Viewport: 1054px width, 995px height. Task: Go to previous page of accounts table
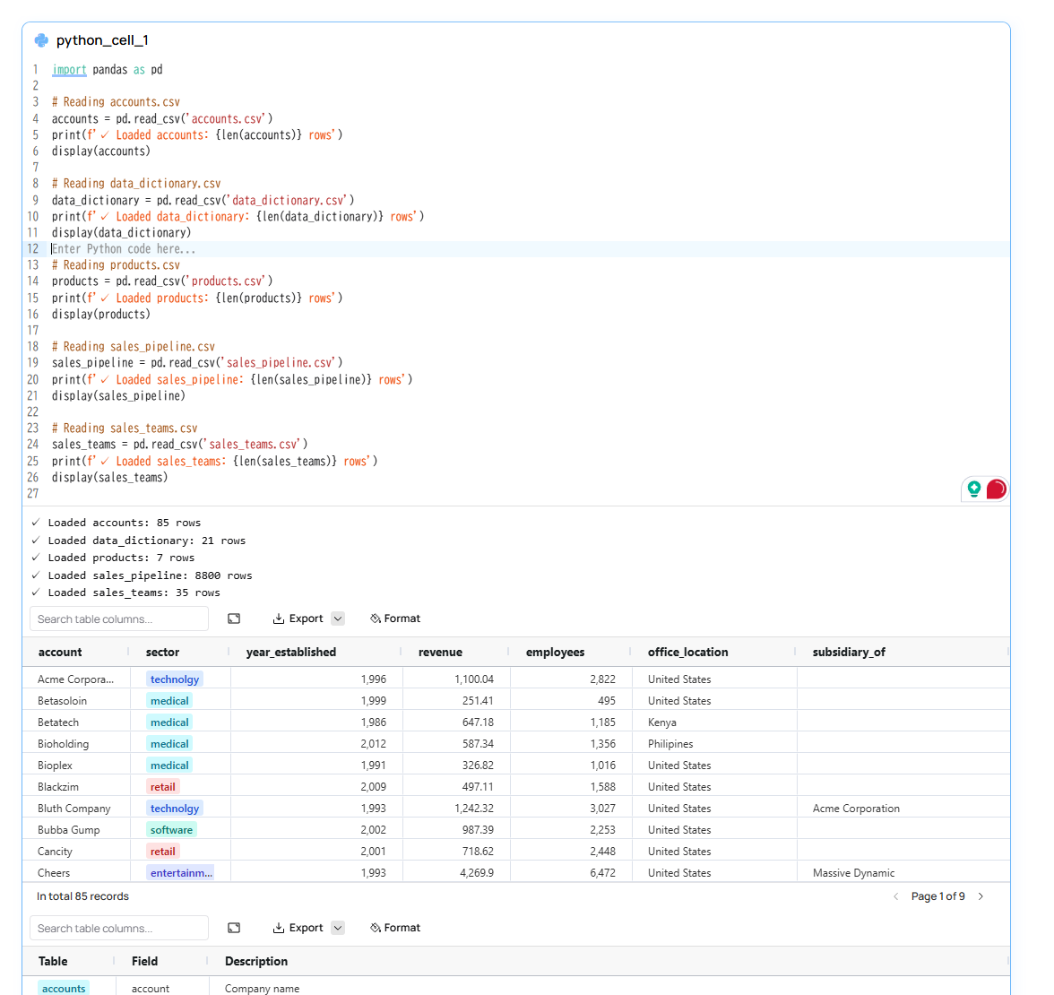point(895,896)
